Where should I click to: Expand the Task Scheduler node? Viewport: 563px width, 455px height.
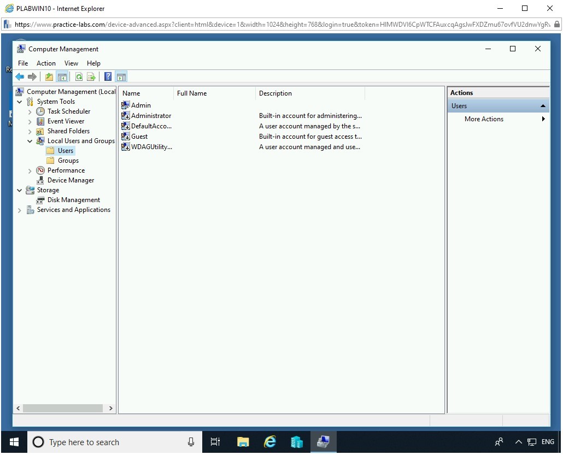30,112
